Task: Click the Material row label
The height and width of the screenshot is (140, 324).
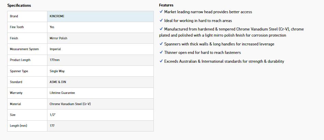Action: 15,104
